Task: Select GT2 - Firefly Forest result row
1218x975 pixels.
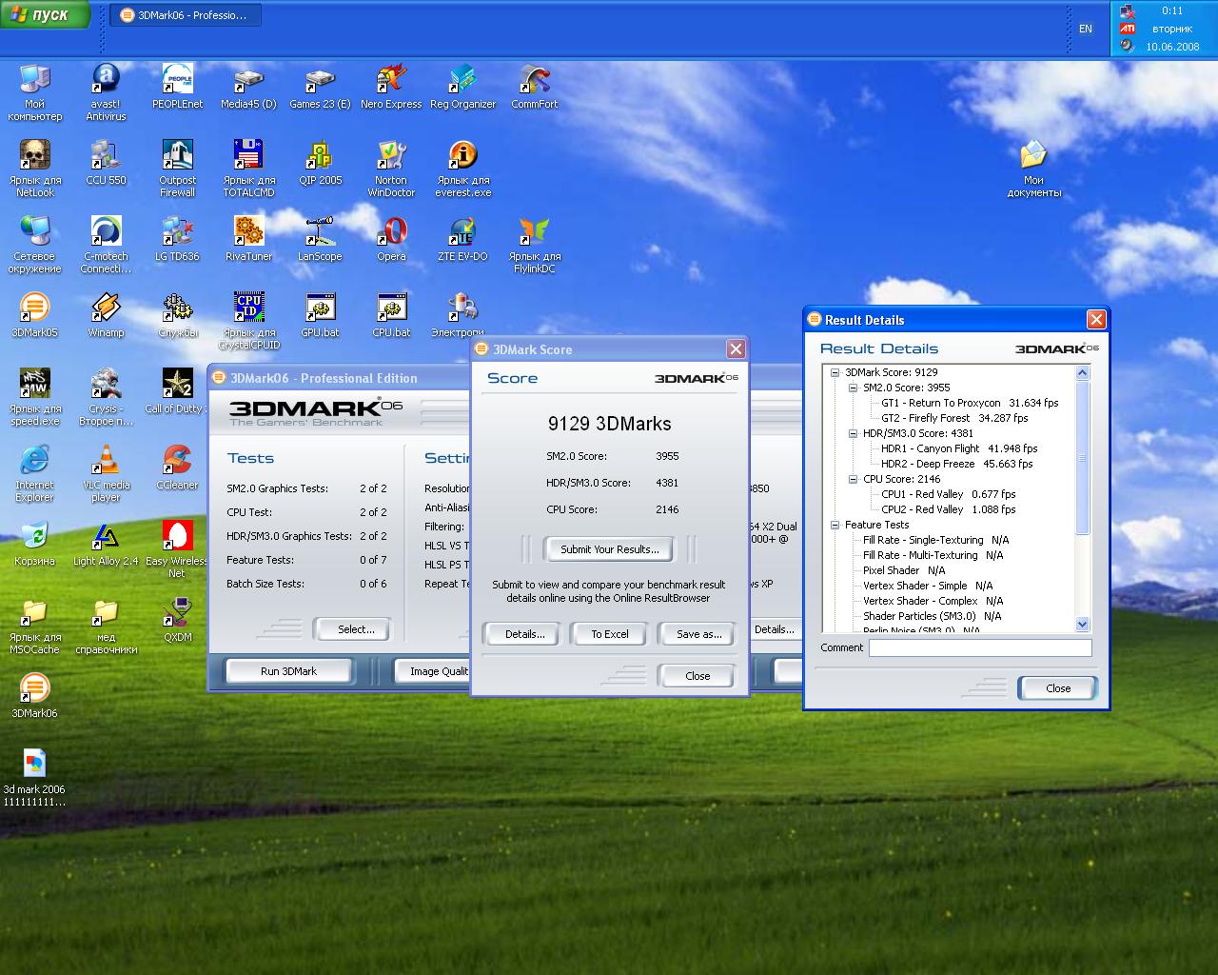Action: (x=954, y=418)
